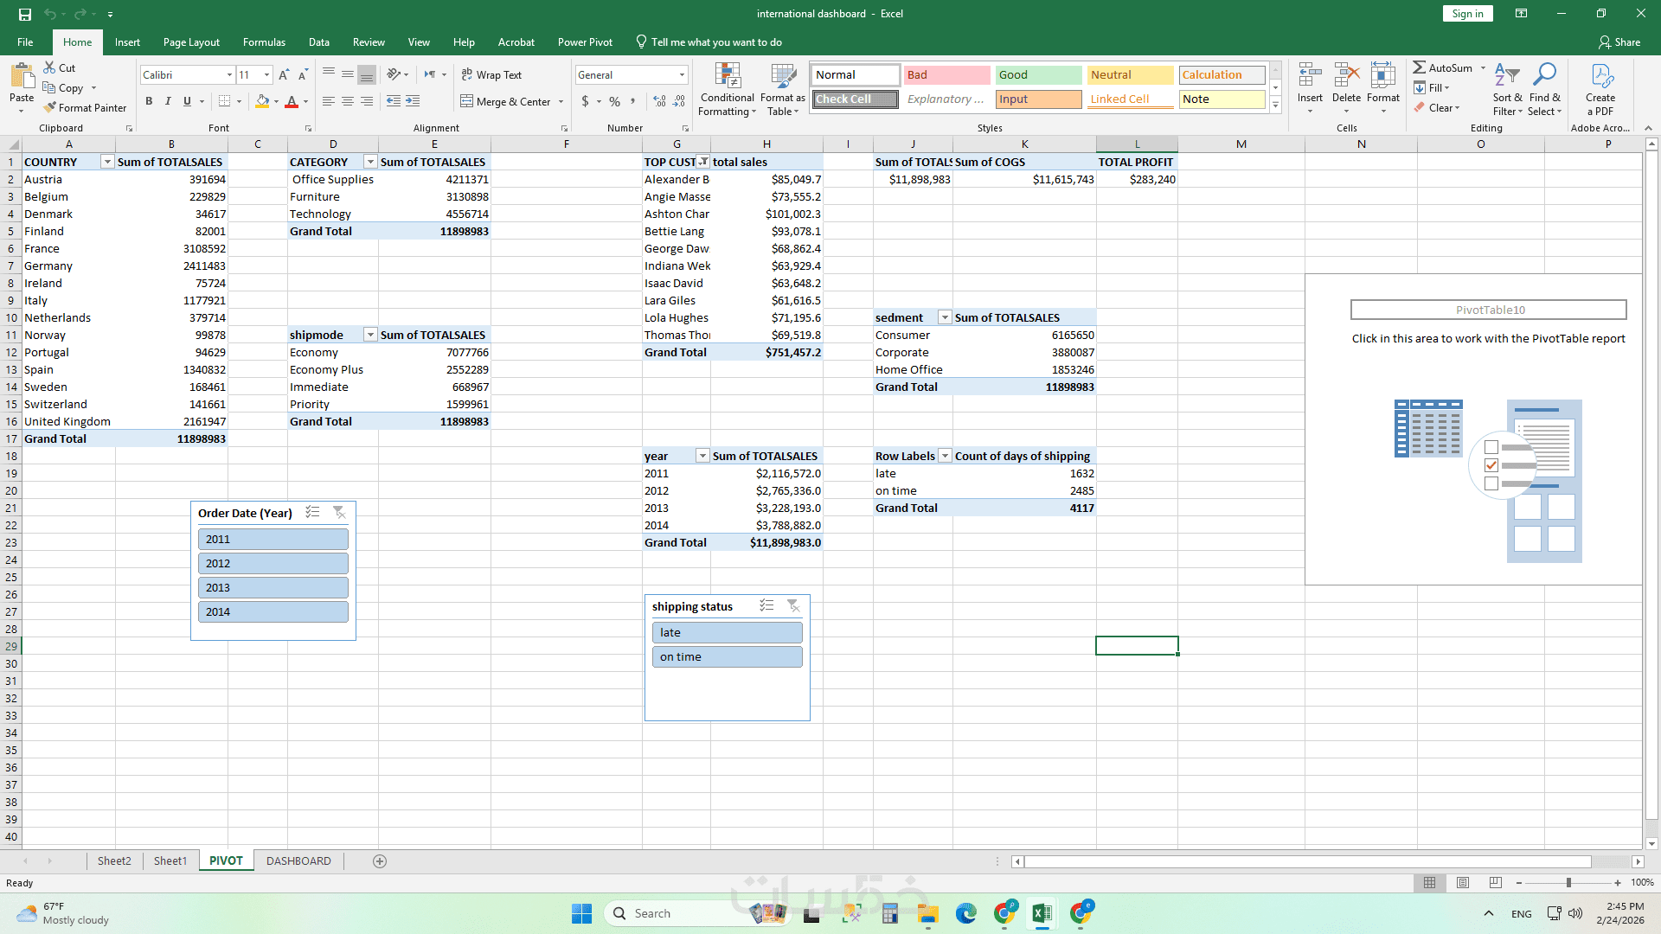Open Excel from the Windows taskbar
Viewport: 1661px width, 934px height.
tap(1042, 913)
